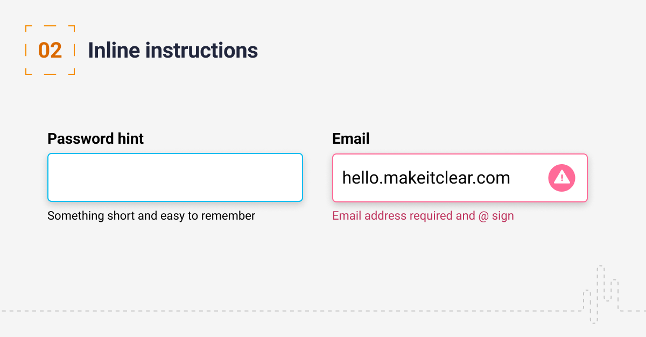Click the word "hint" in the label
The image size is (646, 337).
click(x=131, y=139)
